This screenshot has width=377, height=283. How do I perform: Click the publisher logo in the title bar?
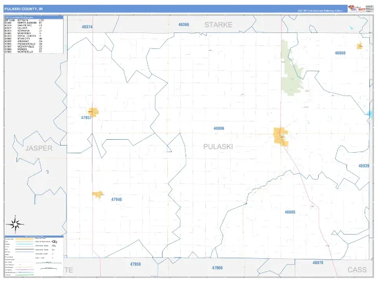pyautogui.click(x=358, y=9)
